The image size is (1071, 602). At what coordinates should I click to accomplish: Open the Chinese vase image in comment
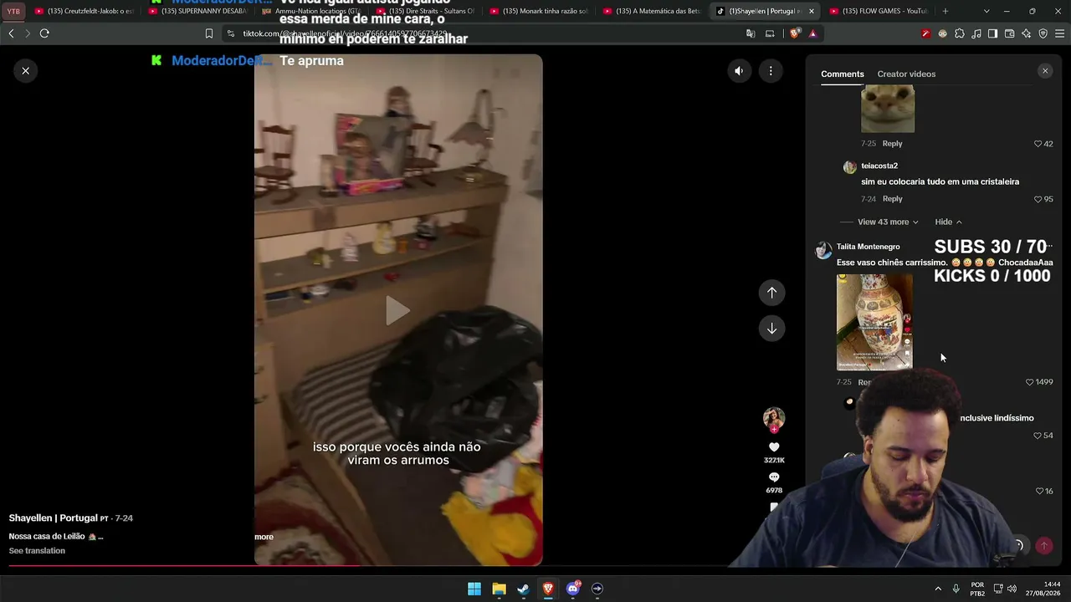pos(874,322)
